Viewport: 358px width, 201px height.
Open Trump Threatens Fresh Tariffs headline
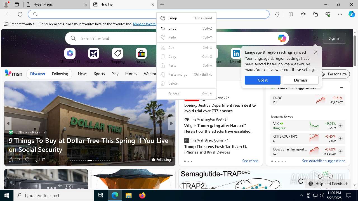pos(216,149)
